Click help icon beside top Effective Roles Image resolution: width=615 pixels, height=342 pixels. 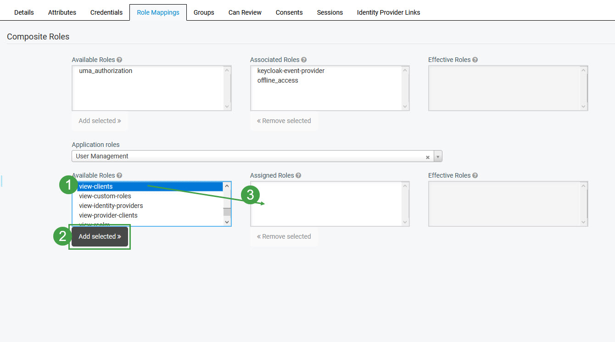tap(475, 60)
